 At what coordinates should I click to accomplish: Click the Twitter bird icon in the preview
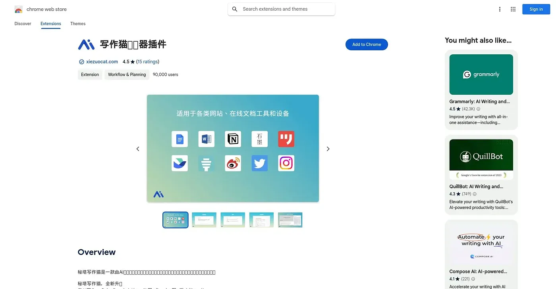(259, 163)
